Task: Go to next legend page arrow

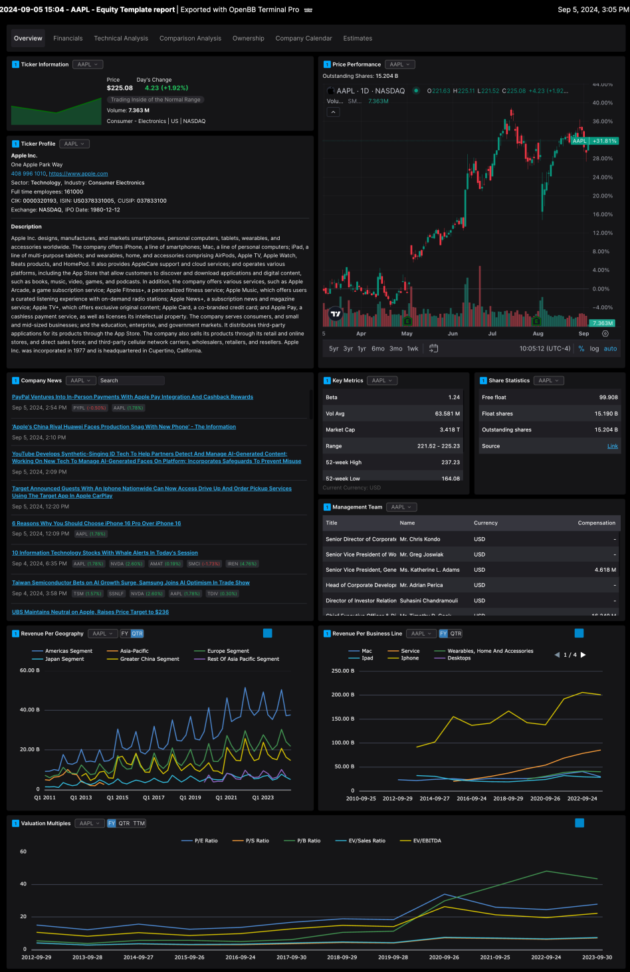Action: pyautogui.click(x=583, y=655)
